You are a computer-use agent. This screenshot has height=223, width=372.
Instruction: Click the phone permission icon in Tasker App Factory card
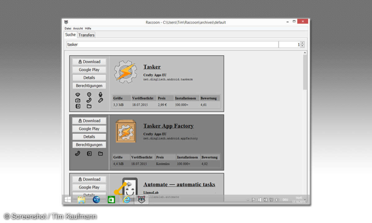click(78, 153)
